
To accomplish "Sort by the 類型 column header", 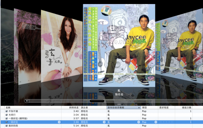I will point(149,108).
